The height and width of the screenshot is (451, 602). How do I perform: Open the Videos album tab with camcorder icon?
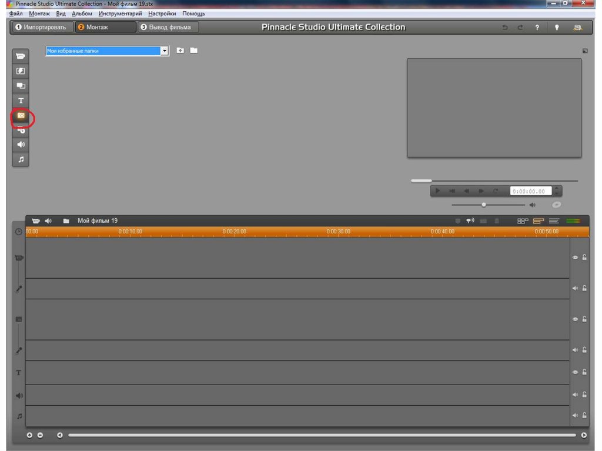(x=21, y=56)
